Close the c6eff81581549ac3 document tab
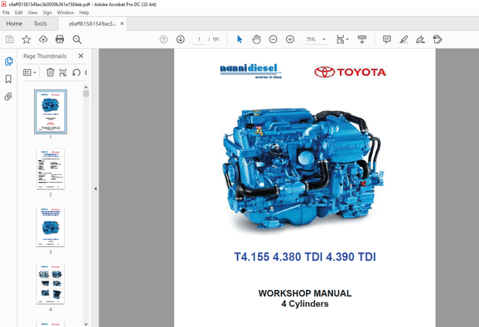Image resolution: width=479 pixels, height=327 pixels. pyautogui.click(x=122, y=23)
